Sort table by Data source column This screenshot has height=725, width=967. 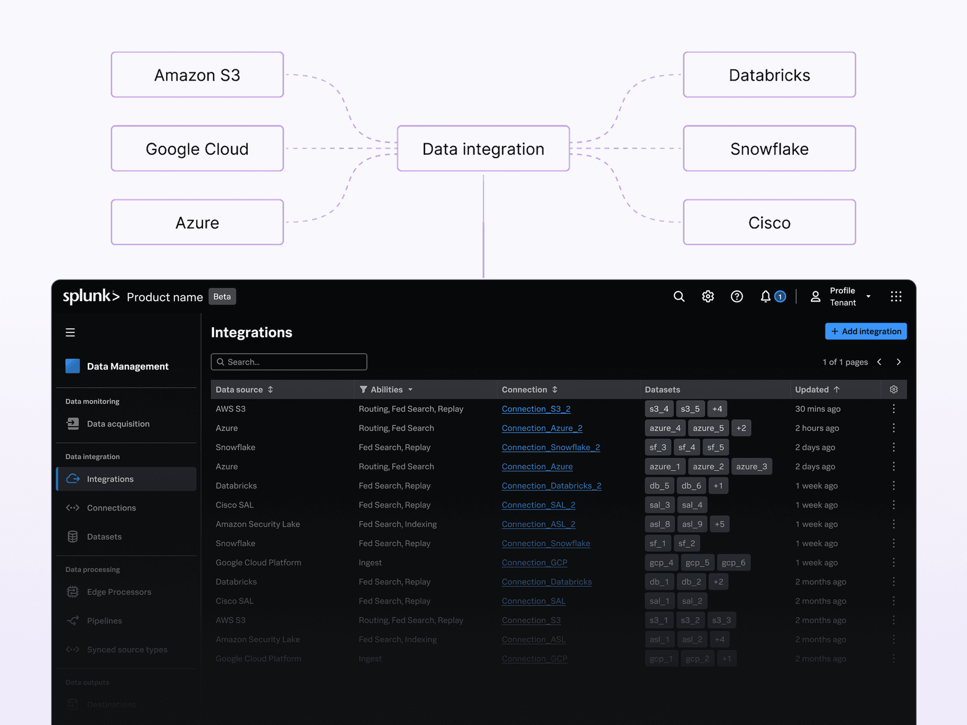[244, 390]
